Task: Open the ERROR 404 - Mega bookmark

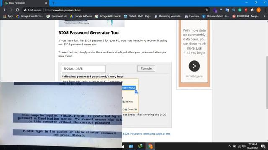Action: (x=246, y=16)
